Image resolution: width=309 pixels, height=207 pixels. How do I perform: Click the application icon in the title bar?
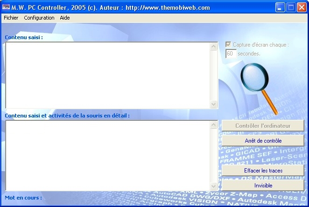pyautogui.click(x=7, y=7)
